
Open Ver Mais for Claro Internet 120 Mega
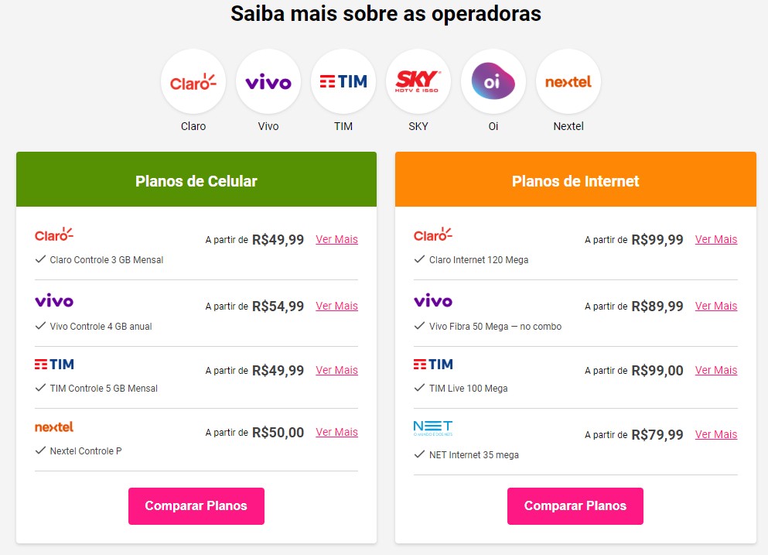pyautogui.click(x=715, y=239)
